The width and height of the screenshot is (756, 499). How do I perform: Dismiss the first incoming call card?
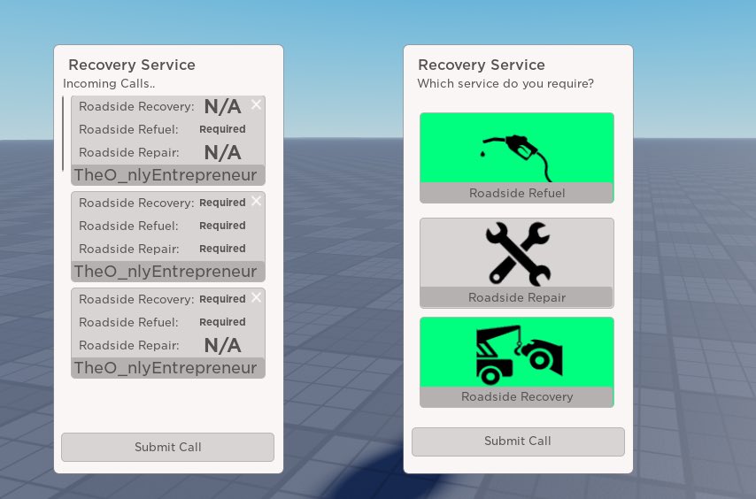point(256,104)
